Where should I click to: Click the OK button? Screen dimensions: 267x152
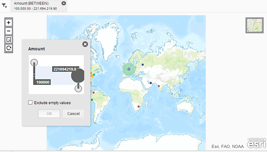pos(49,114)
